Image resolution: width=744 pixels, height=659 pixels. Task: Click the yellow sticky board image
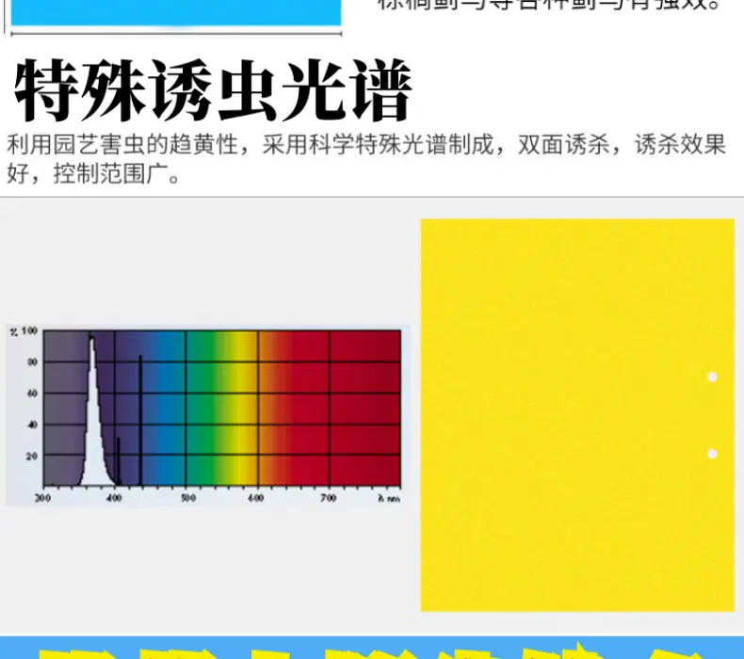577,415
